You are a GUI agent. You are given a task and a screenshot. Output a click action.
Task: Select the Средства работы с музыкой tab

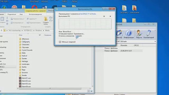(x=36, y=11)
